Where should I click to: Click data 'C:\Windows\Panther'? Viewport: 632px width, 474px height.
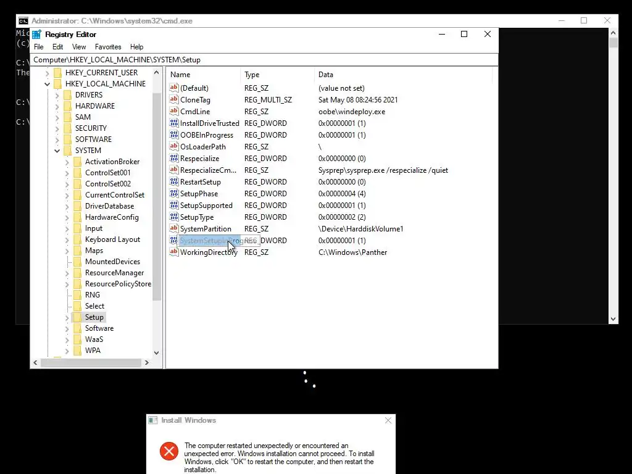352,252
